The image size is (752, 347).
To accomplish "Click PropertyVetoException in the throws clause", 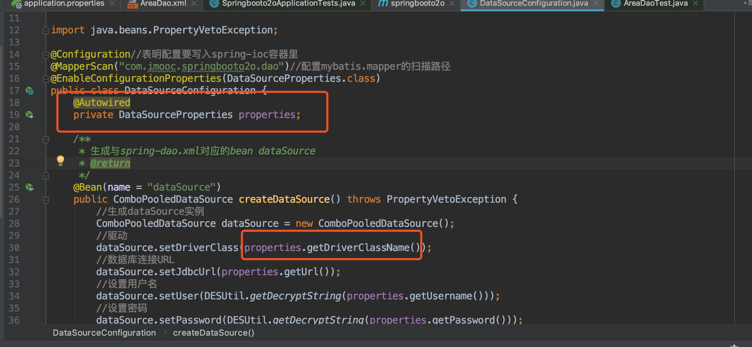I will 446,199.
